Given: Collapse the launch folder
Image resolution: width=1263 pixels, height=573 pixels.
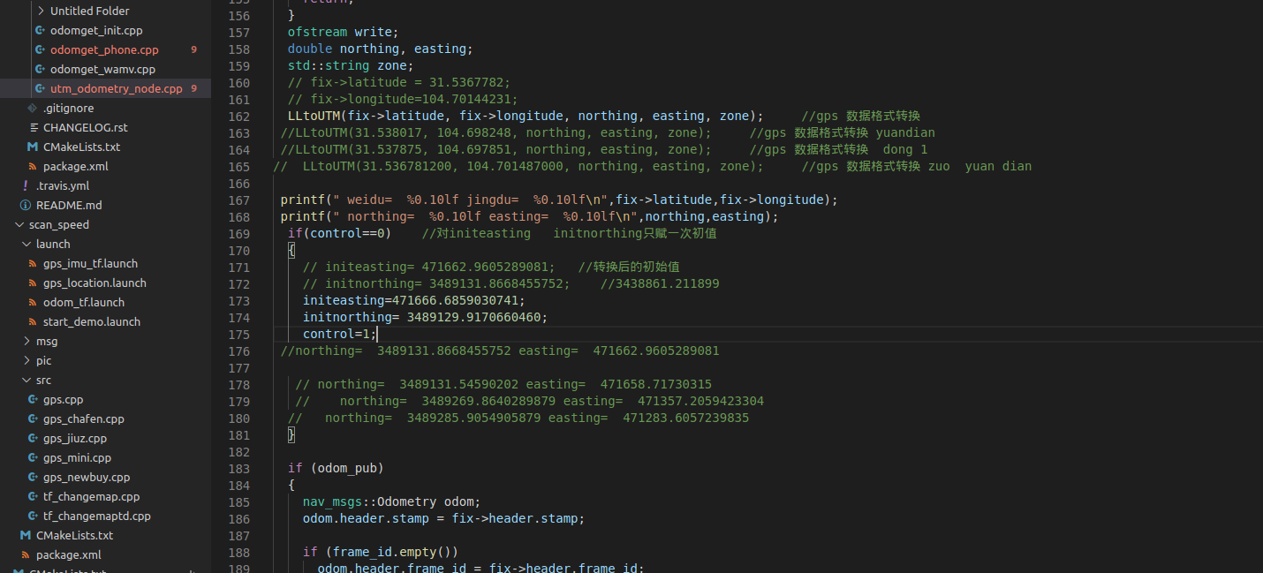Looking at the screenshot, I should [x=26, y=244].
